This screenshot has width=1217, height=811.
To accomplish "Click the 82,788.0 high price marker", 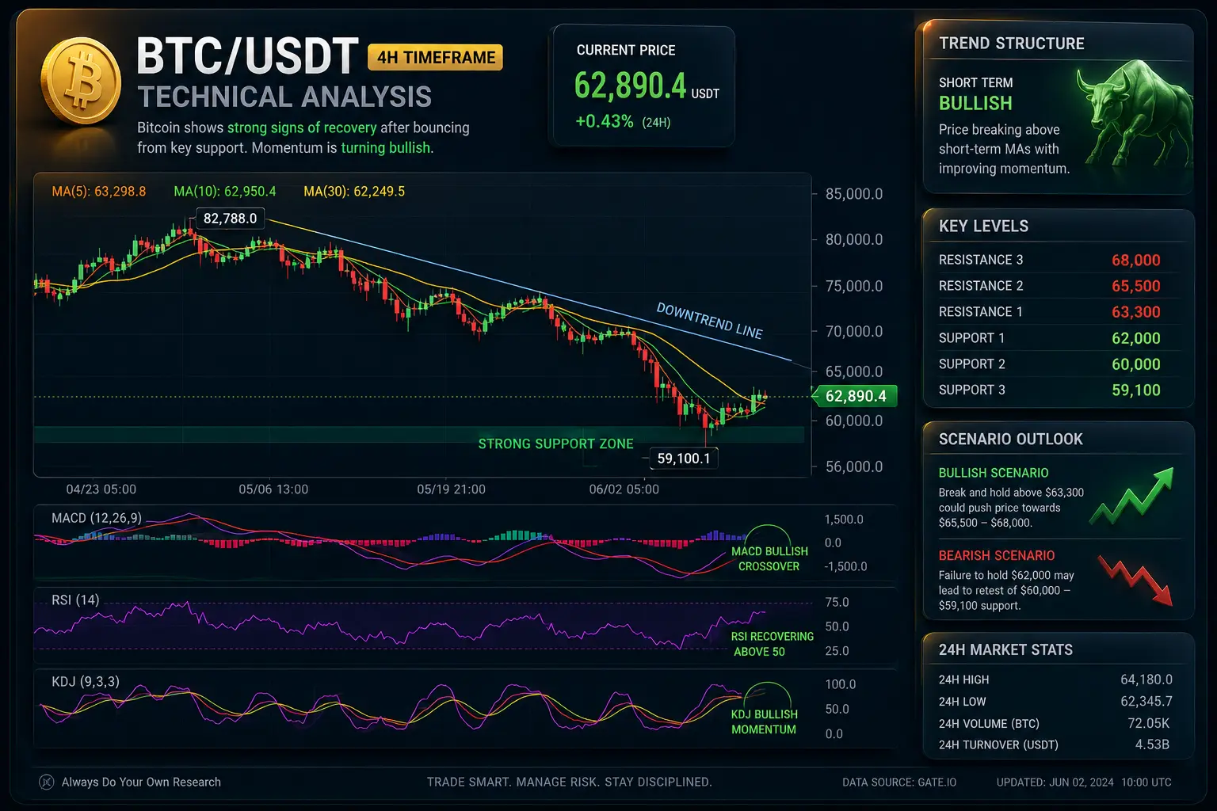I will tap(230, 219).
